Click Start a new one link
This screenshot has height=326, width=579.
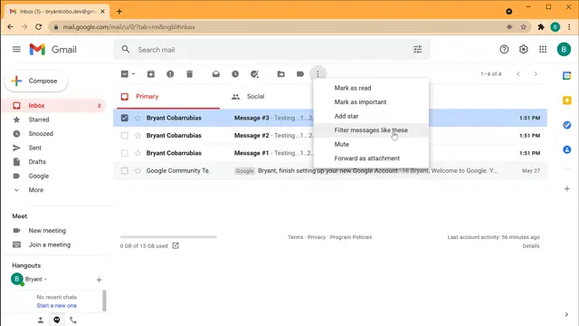(56, 306)
